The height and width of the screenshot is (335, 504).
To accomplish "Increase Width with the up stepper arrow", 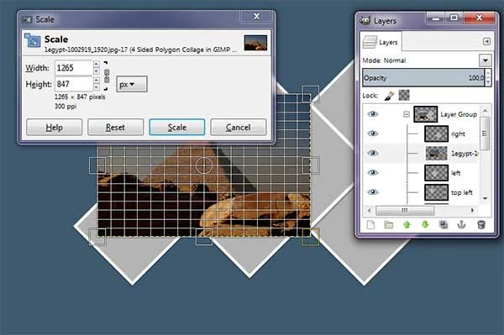I will click(x=96, y=65).
